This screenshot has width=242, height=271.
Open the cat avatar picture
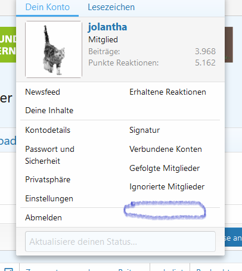[54, 49]
